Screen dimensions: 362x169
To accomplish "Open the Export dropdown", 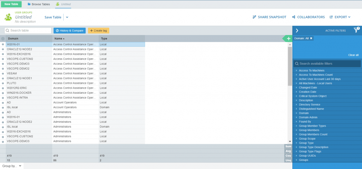I will click(x=340, y=17).
